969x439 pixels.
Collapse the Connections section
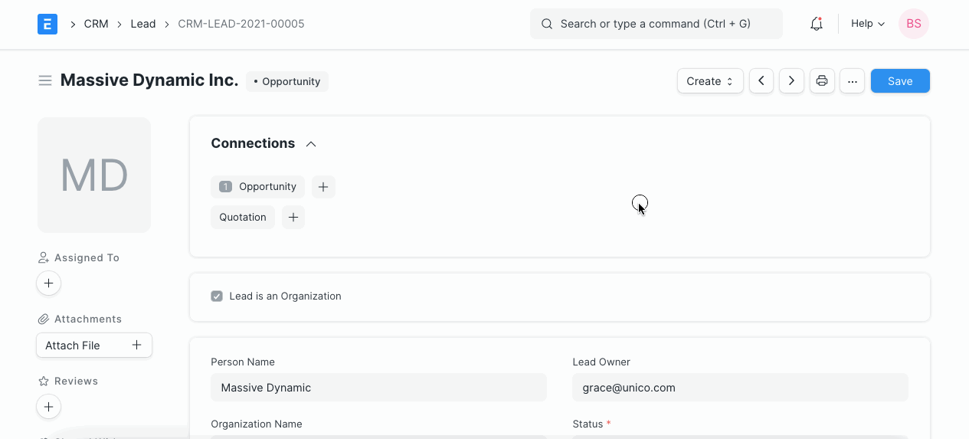tap(311, 144)
